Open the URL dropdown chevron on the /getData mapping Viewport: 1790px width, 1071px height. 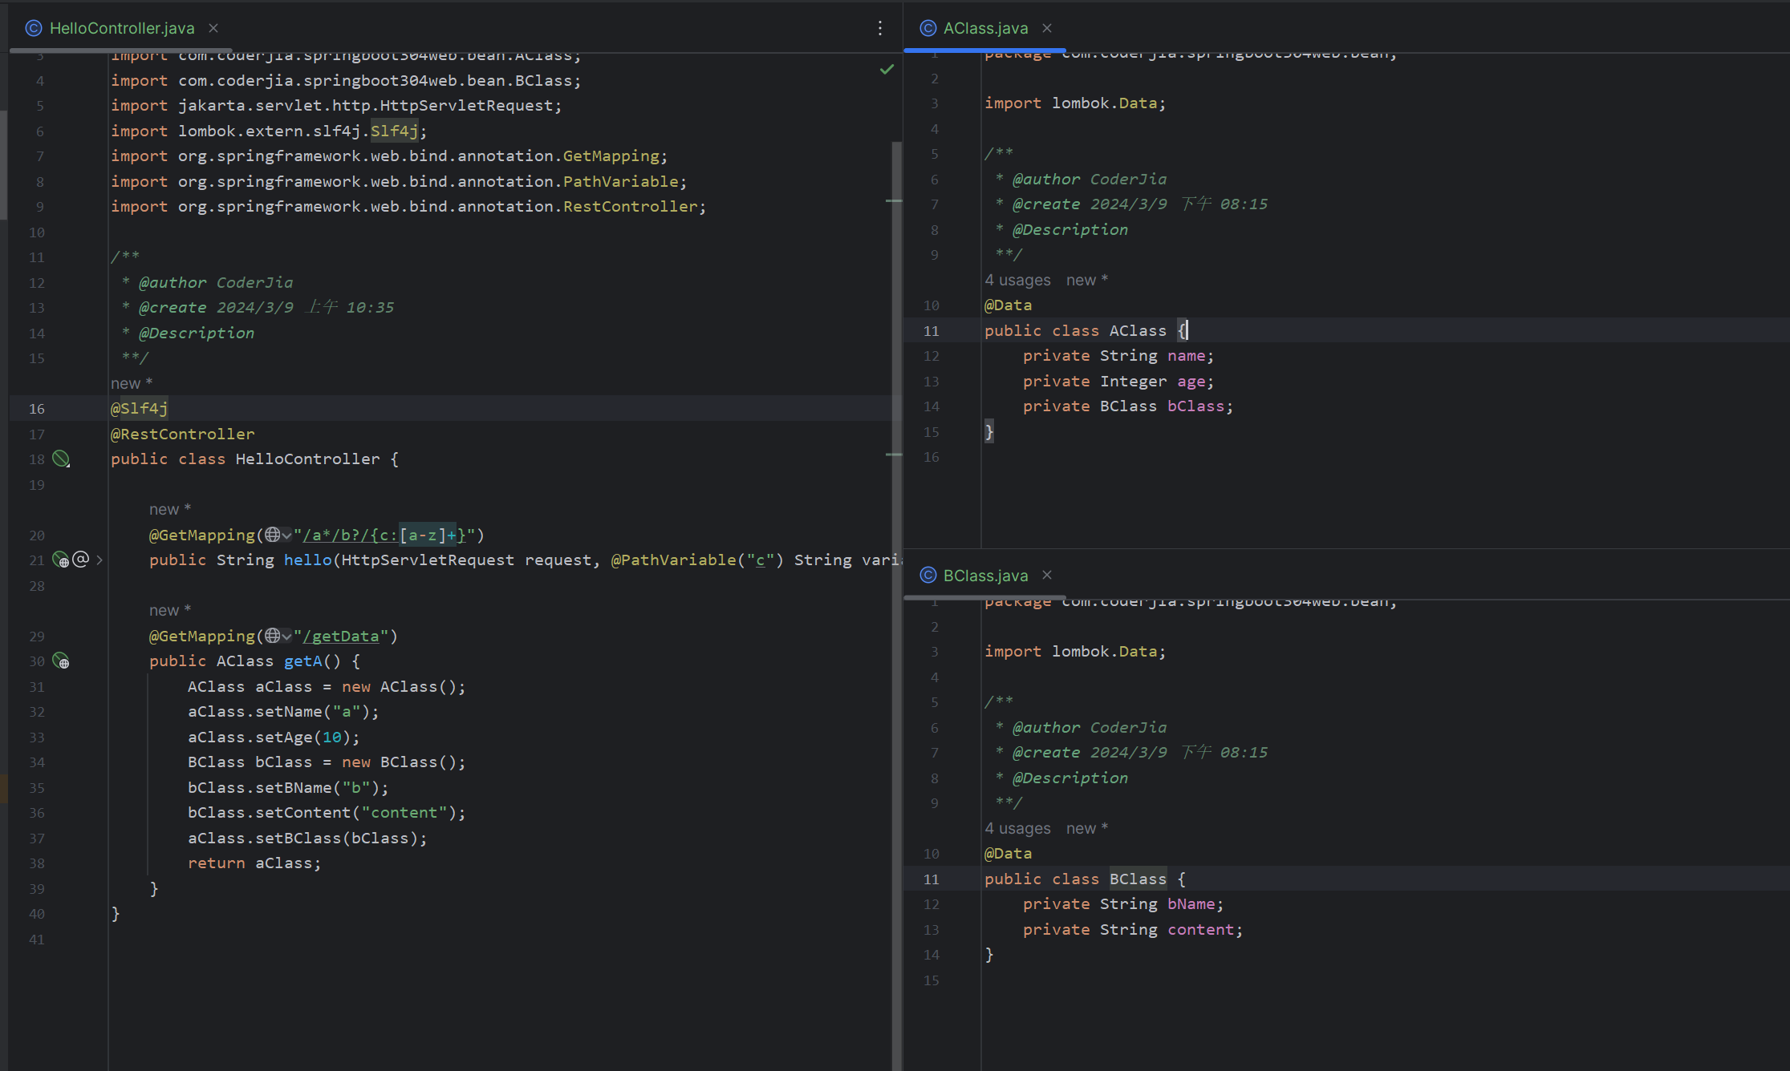(286, 637)
